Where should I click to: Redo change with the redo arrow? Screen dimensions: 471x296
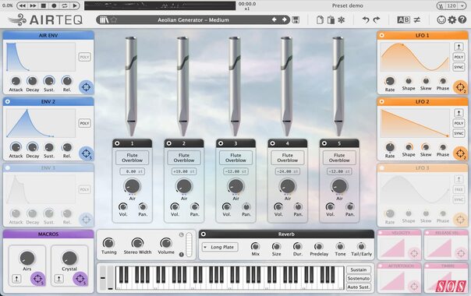377,19
